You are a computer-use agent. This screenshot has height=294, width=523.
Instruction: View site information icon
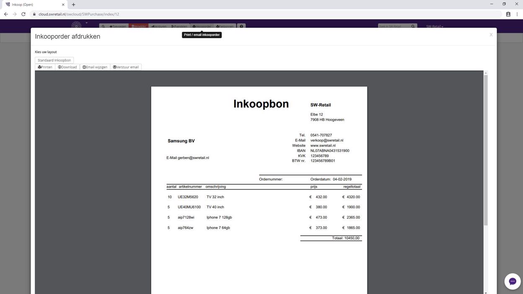[34, 14]
